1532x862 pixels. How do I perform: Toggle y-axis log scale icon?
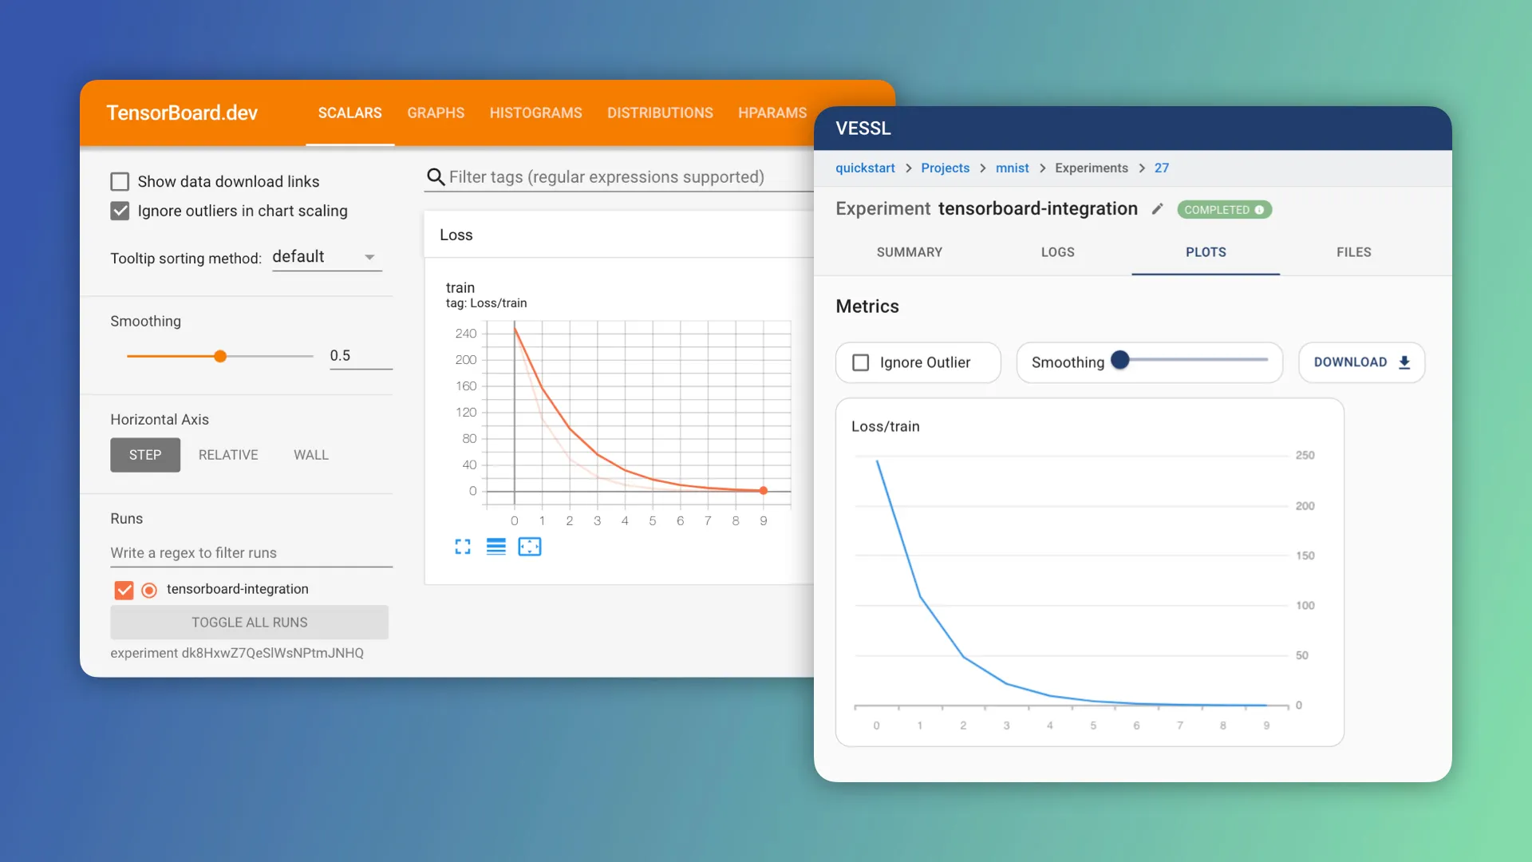496,547
